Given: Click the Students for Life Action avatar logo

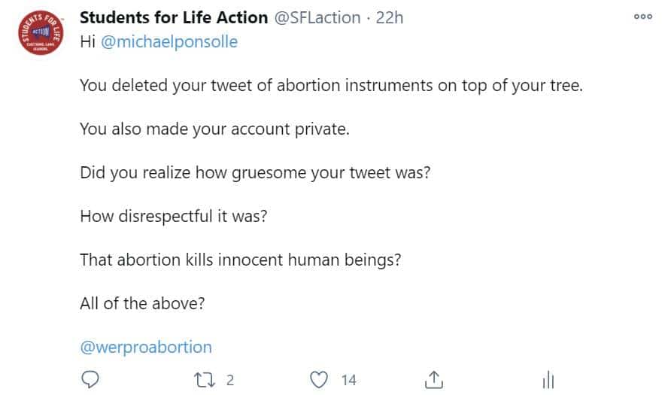Looking at the screenshot, I should 41,32.
